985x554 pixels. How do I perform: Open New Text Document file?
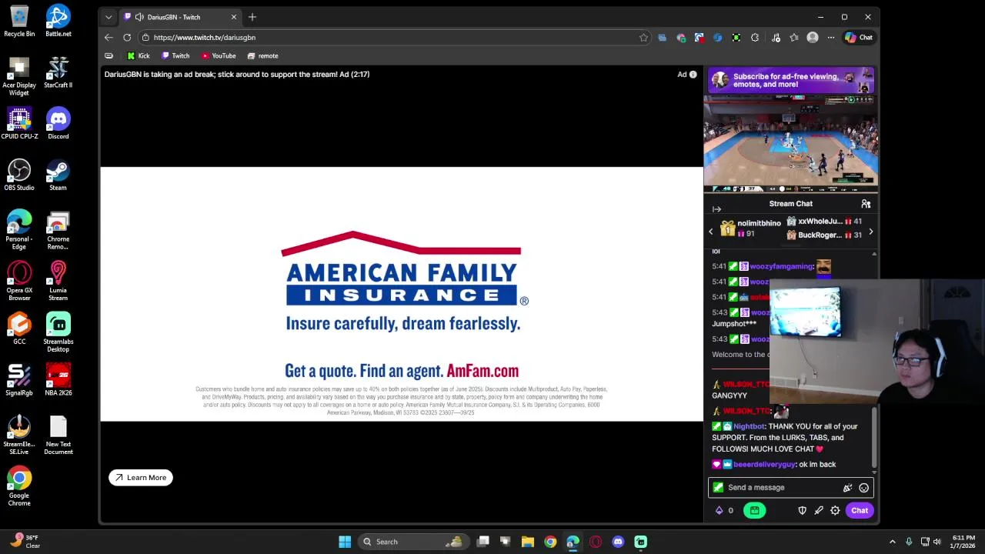tap(58, 435)
